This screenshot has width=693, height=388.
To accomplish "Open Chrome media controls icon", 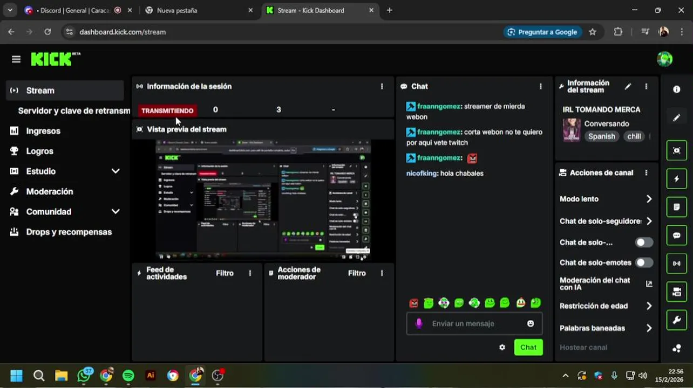I will tap(644, 32).
